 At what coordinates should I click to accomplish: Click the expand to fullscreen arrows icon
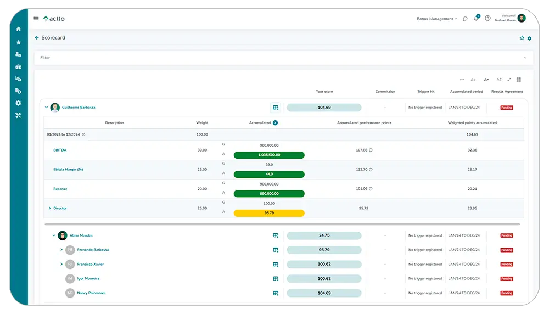509,80
